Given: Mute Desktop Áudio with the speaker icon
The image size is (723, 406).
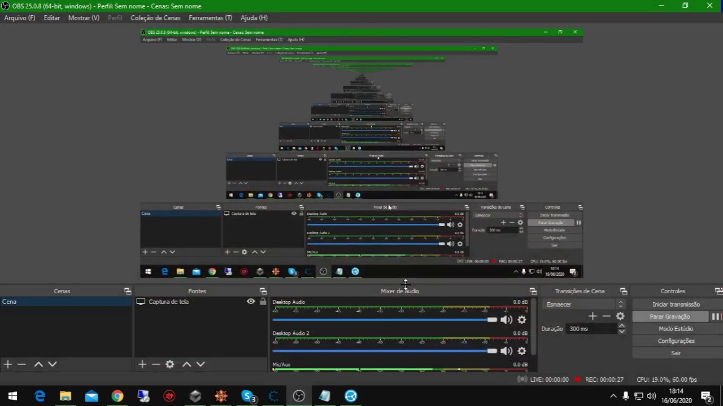Looking at the screenshot, I should (x=506, y=320).
